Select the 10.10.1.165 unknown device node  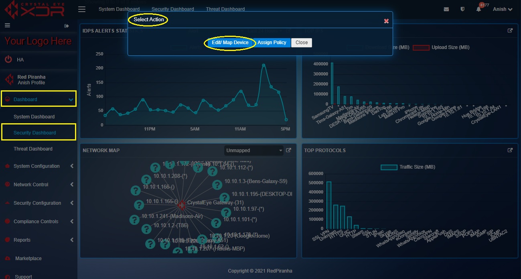(x=139, y=205)
